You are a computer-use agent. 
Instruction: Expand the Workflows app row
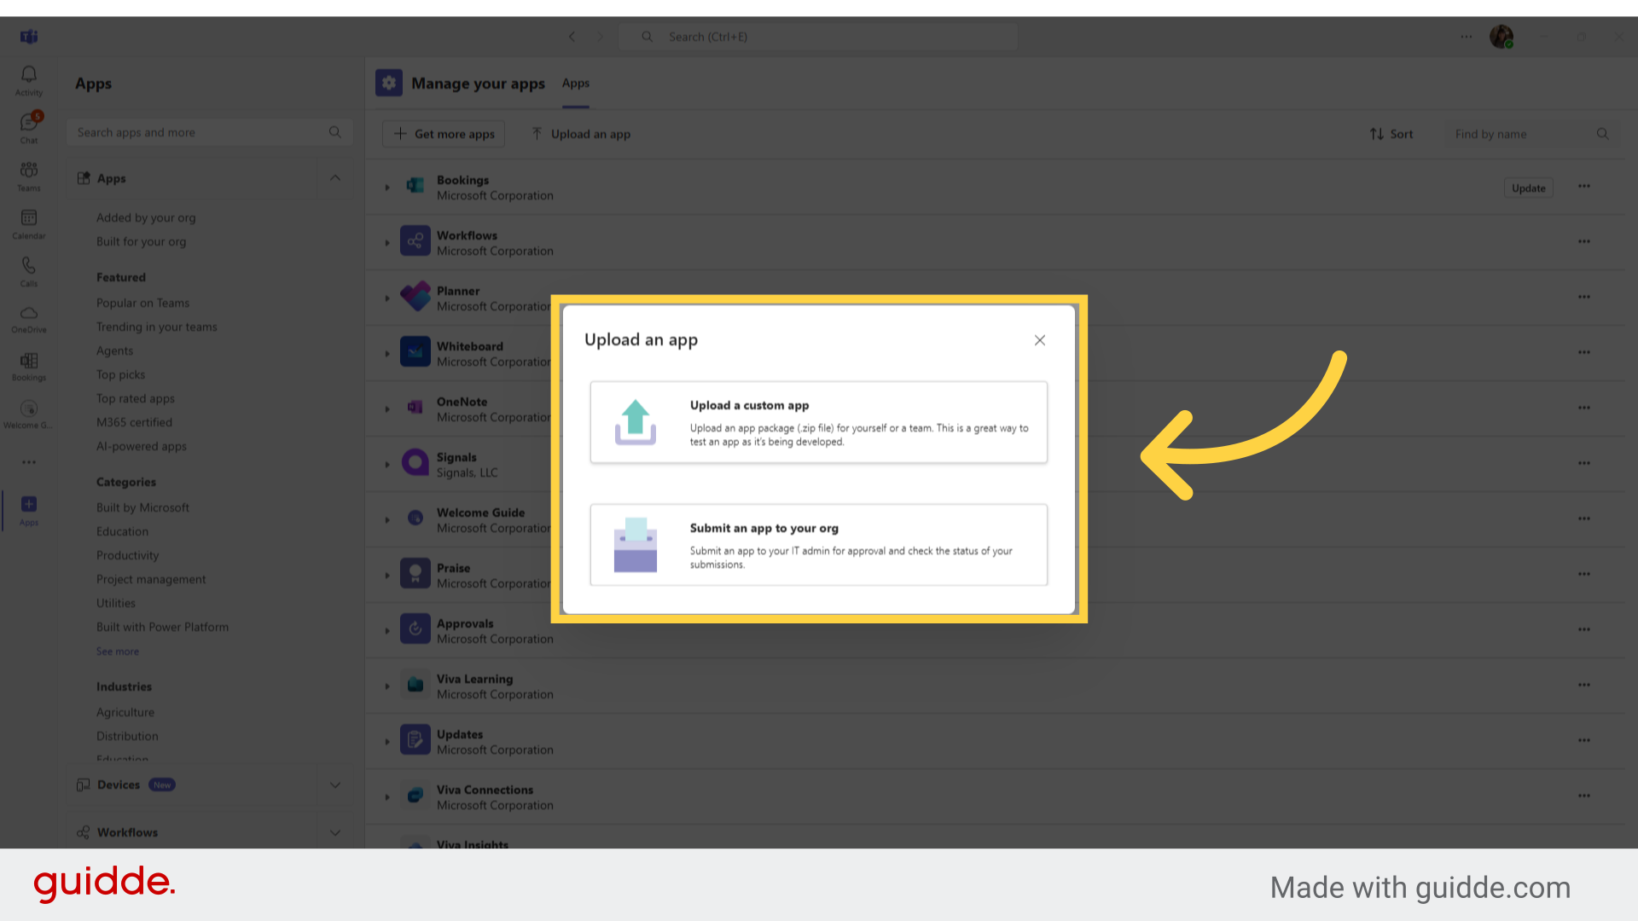(387, 243)
